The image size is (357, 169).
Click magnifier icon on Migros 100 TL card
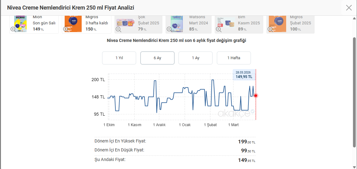click(271, 29)
